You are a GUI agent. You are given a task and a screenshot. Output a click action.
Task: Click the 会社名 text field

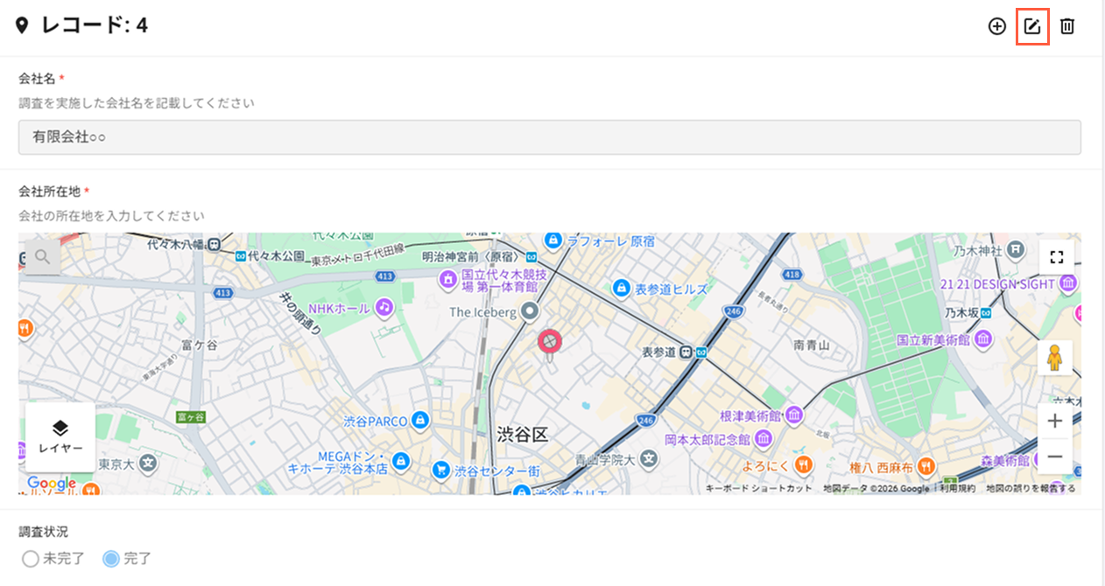(549, 137)
